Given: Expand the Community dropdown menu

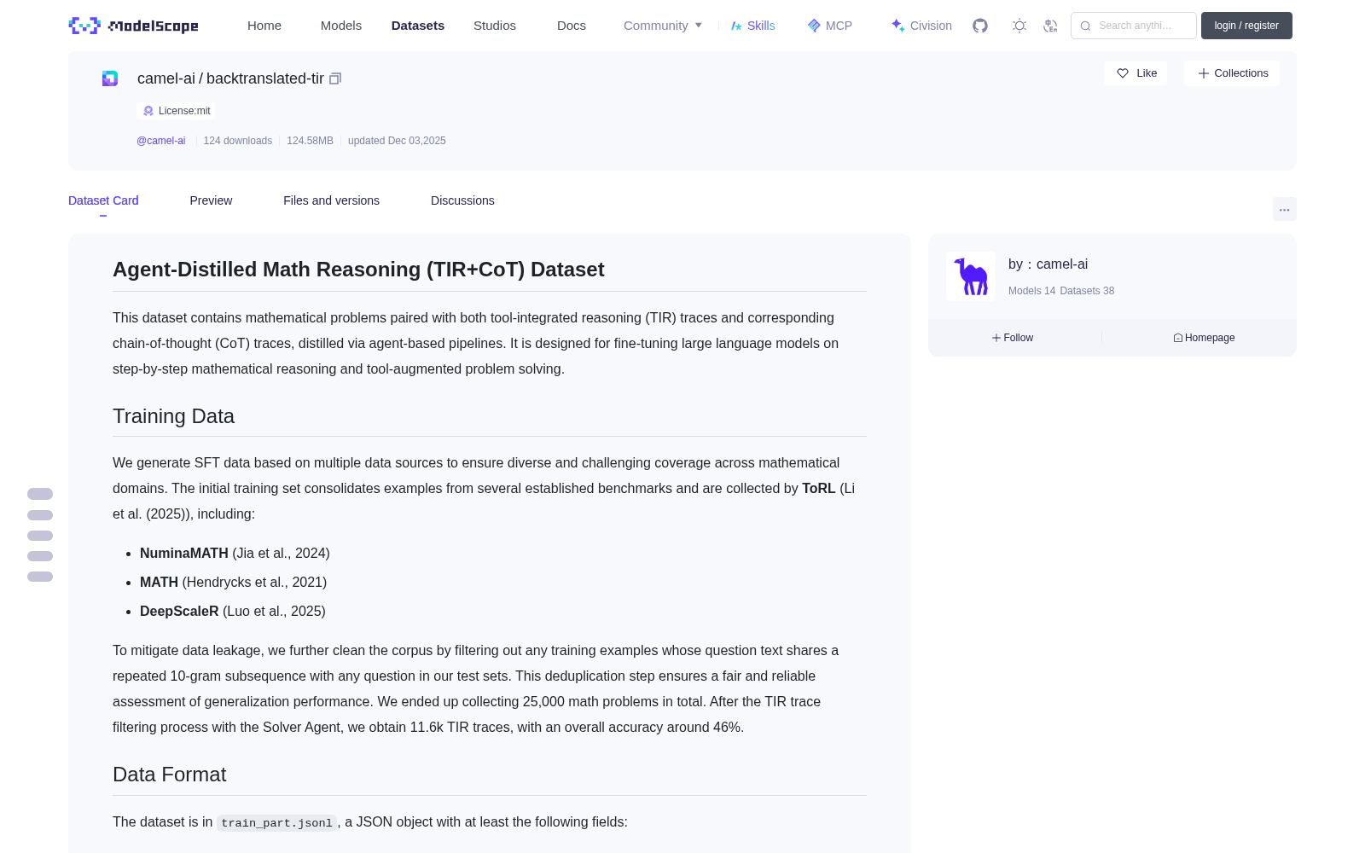Looking at the screenshot, I should (663, 26).
